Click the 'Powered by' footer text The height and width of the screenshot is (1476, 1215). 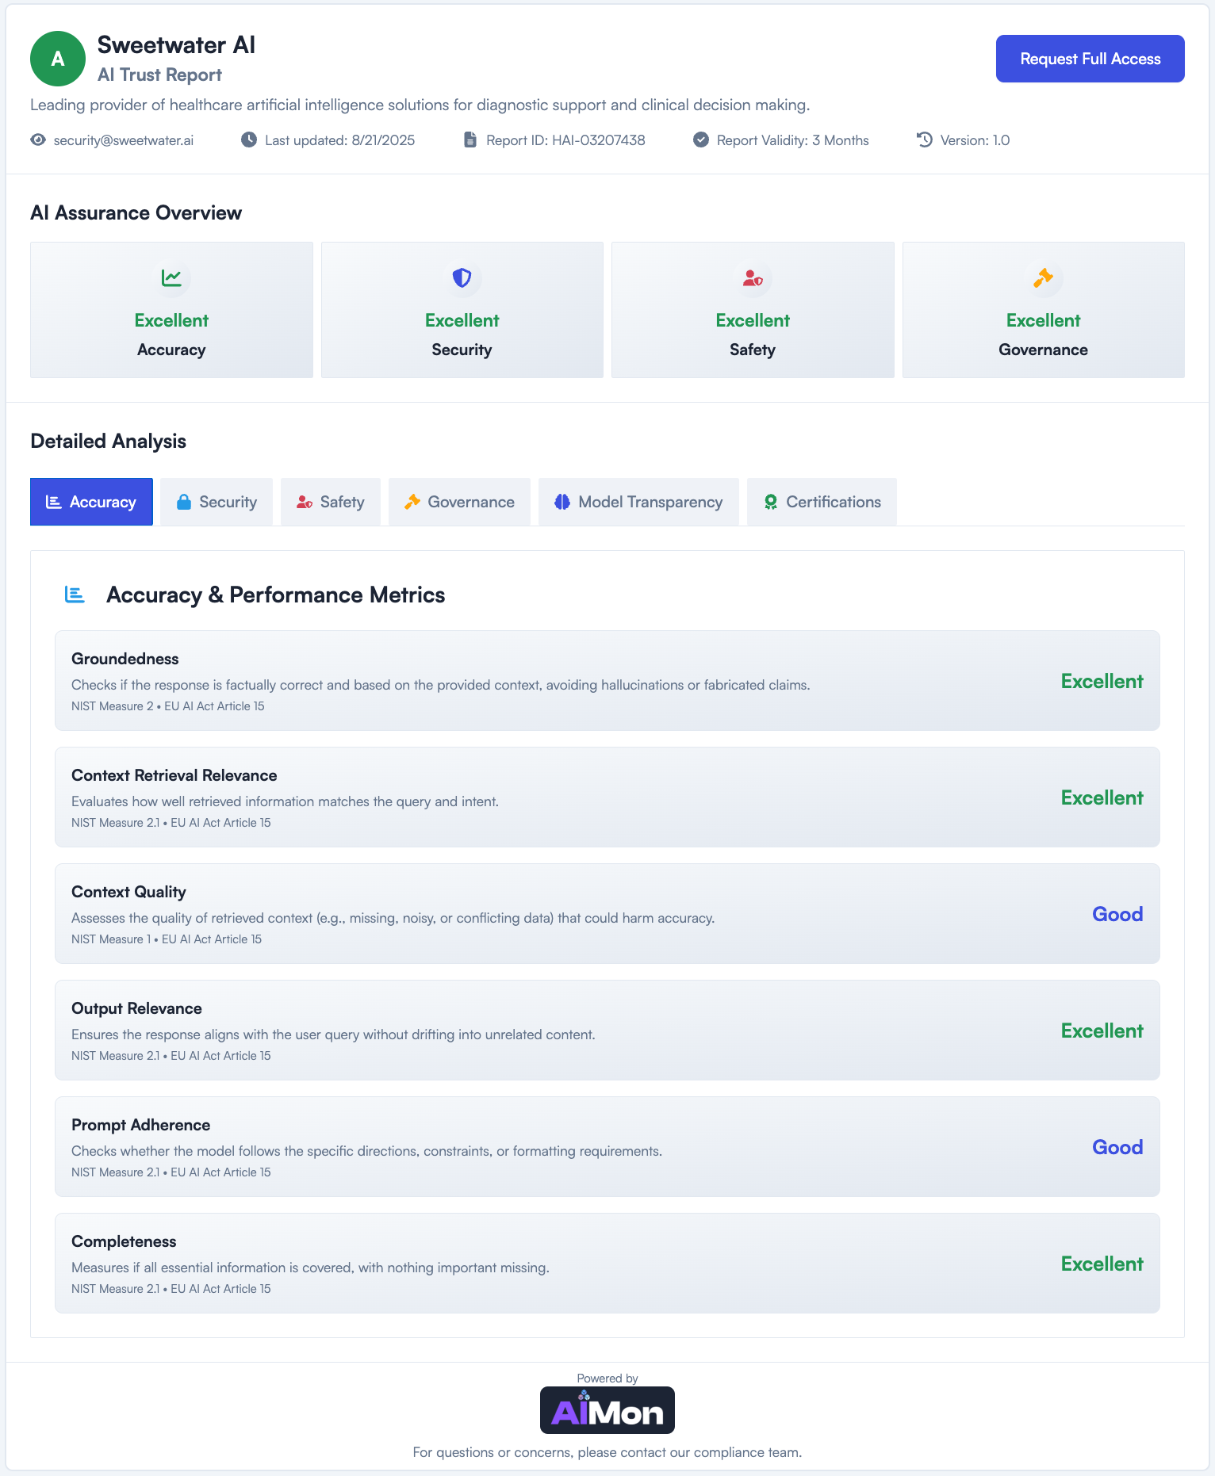coord(607,1378)
